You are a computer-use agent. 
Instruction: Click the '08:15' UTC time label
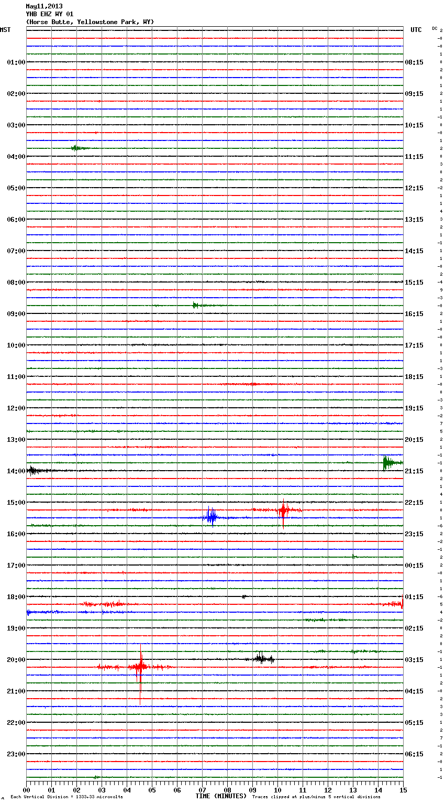pos(414,62)
